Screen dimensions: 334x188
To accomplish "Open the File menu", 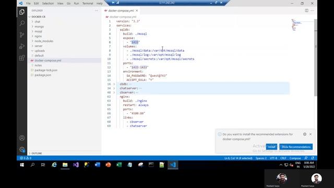I will [x=28, y=4].
